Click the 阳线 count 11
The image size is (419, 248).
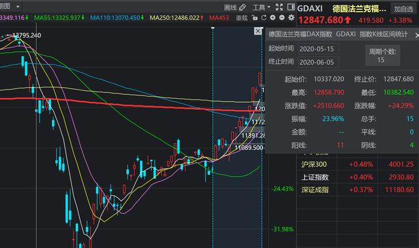click(340, 145)
